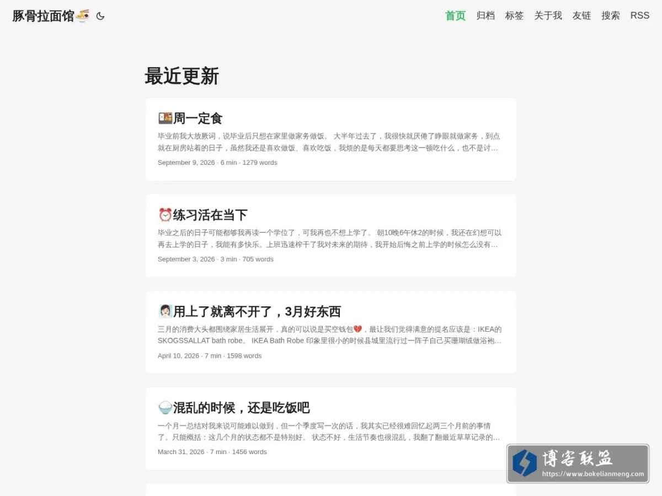Open the 搜索 search page

pos(611,15)
